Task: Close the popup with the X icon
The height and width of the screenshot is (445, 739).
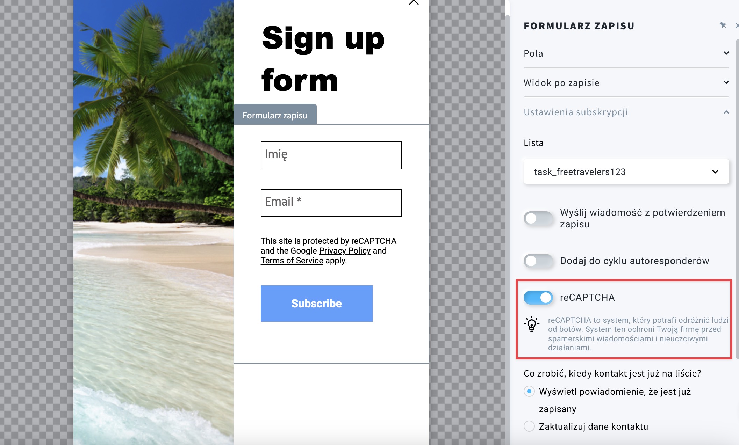Action: pos(414,2)
